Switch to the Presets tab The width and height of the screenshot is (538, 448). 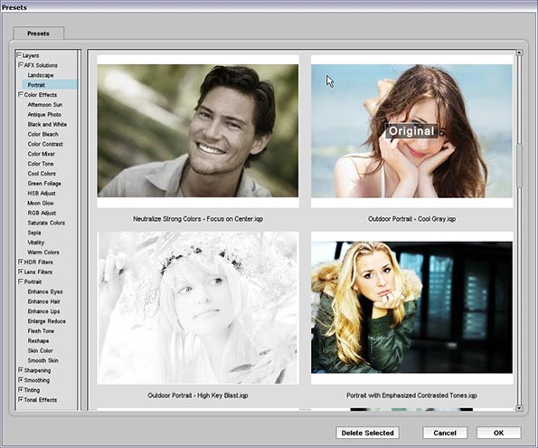click(38, 33)
